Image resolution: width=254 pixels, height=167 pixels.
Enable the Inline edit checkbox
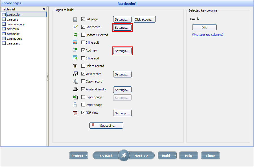tap(83, 43)
